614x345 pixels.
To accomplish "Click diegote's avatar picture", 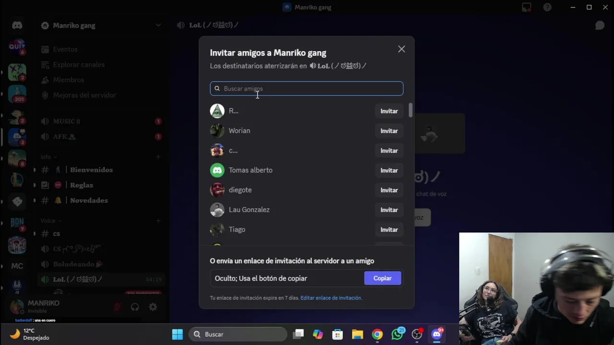I will [217, 190].
